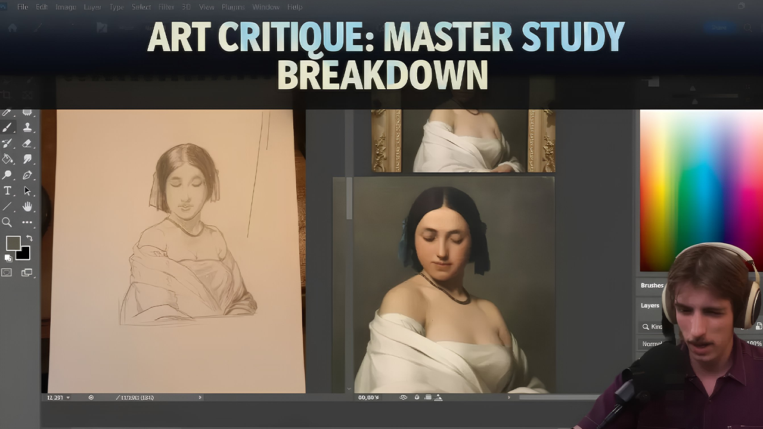This screenshot has height=429, width=763.
Task: Select the Horizontal Type tool
Action: click(7, 191)
